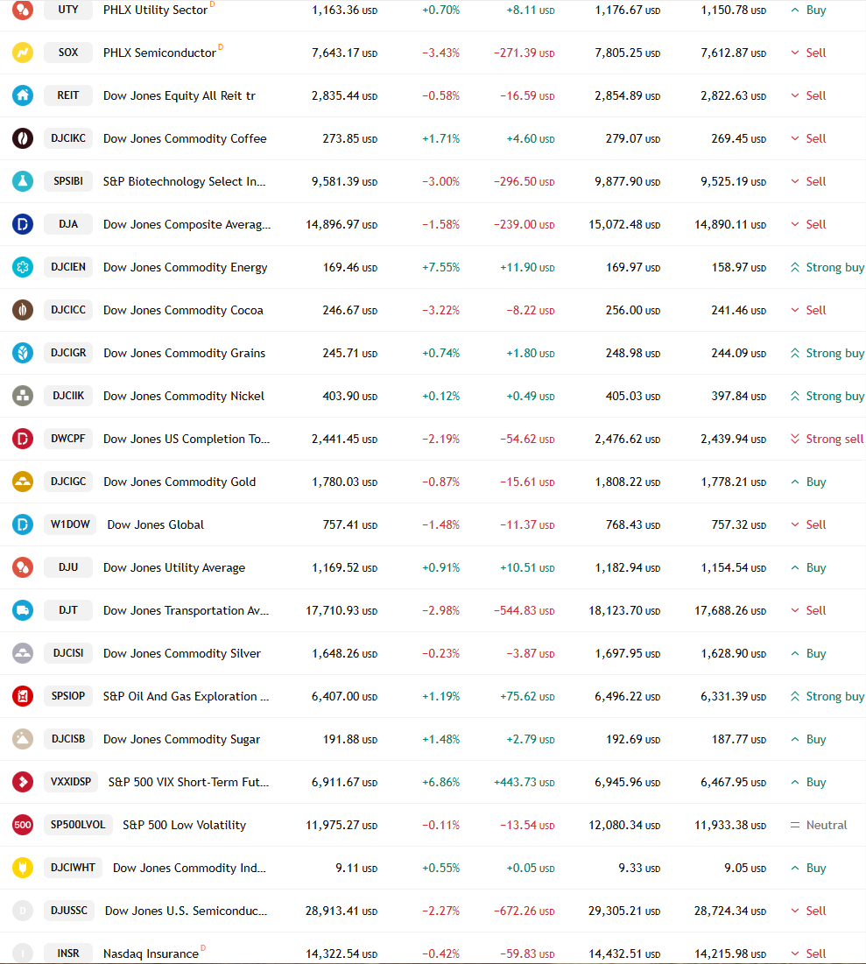The height and width of the screenshot is (964, 866).
Task: Open PHLX Utility Sector link
Action: point(155,11)
